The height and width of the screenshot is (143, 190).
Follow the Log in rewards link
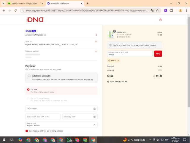coord(130,45)
